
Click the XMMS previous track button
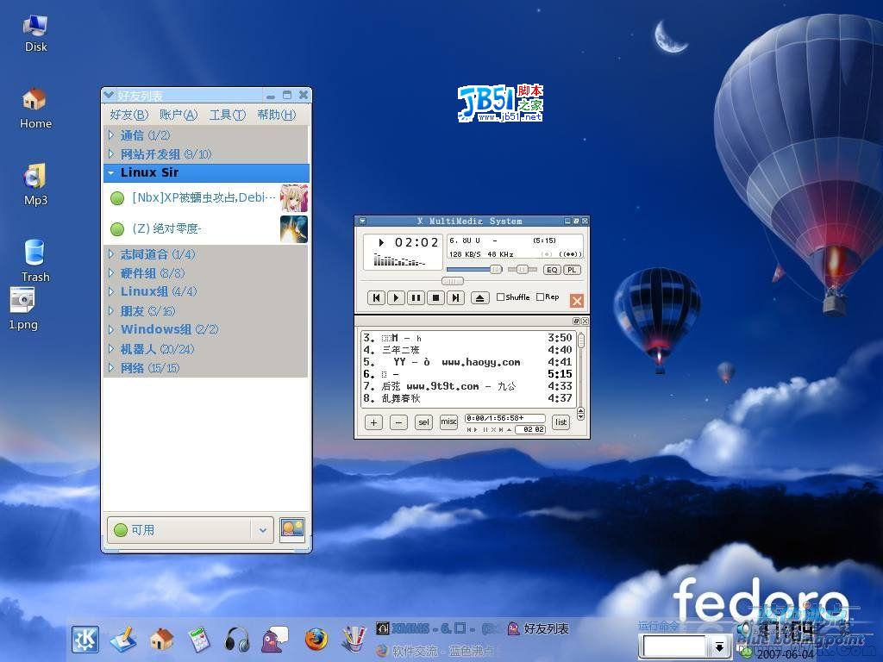click(376, 298)
